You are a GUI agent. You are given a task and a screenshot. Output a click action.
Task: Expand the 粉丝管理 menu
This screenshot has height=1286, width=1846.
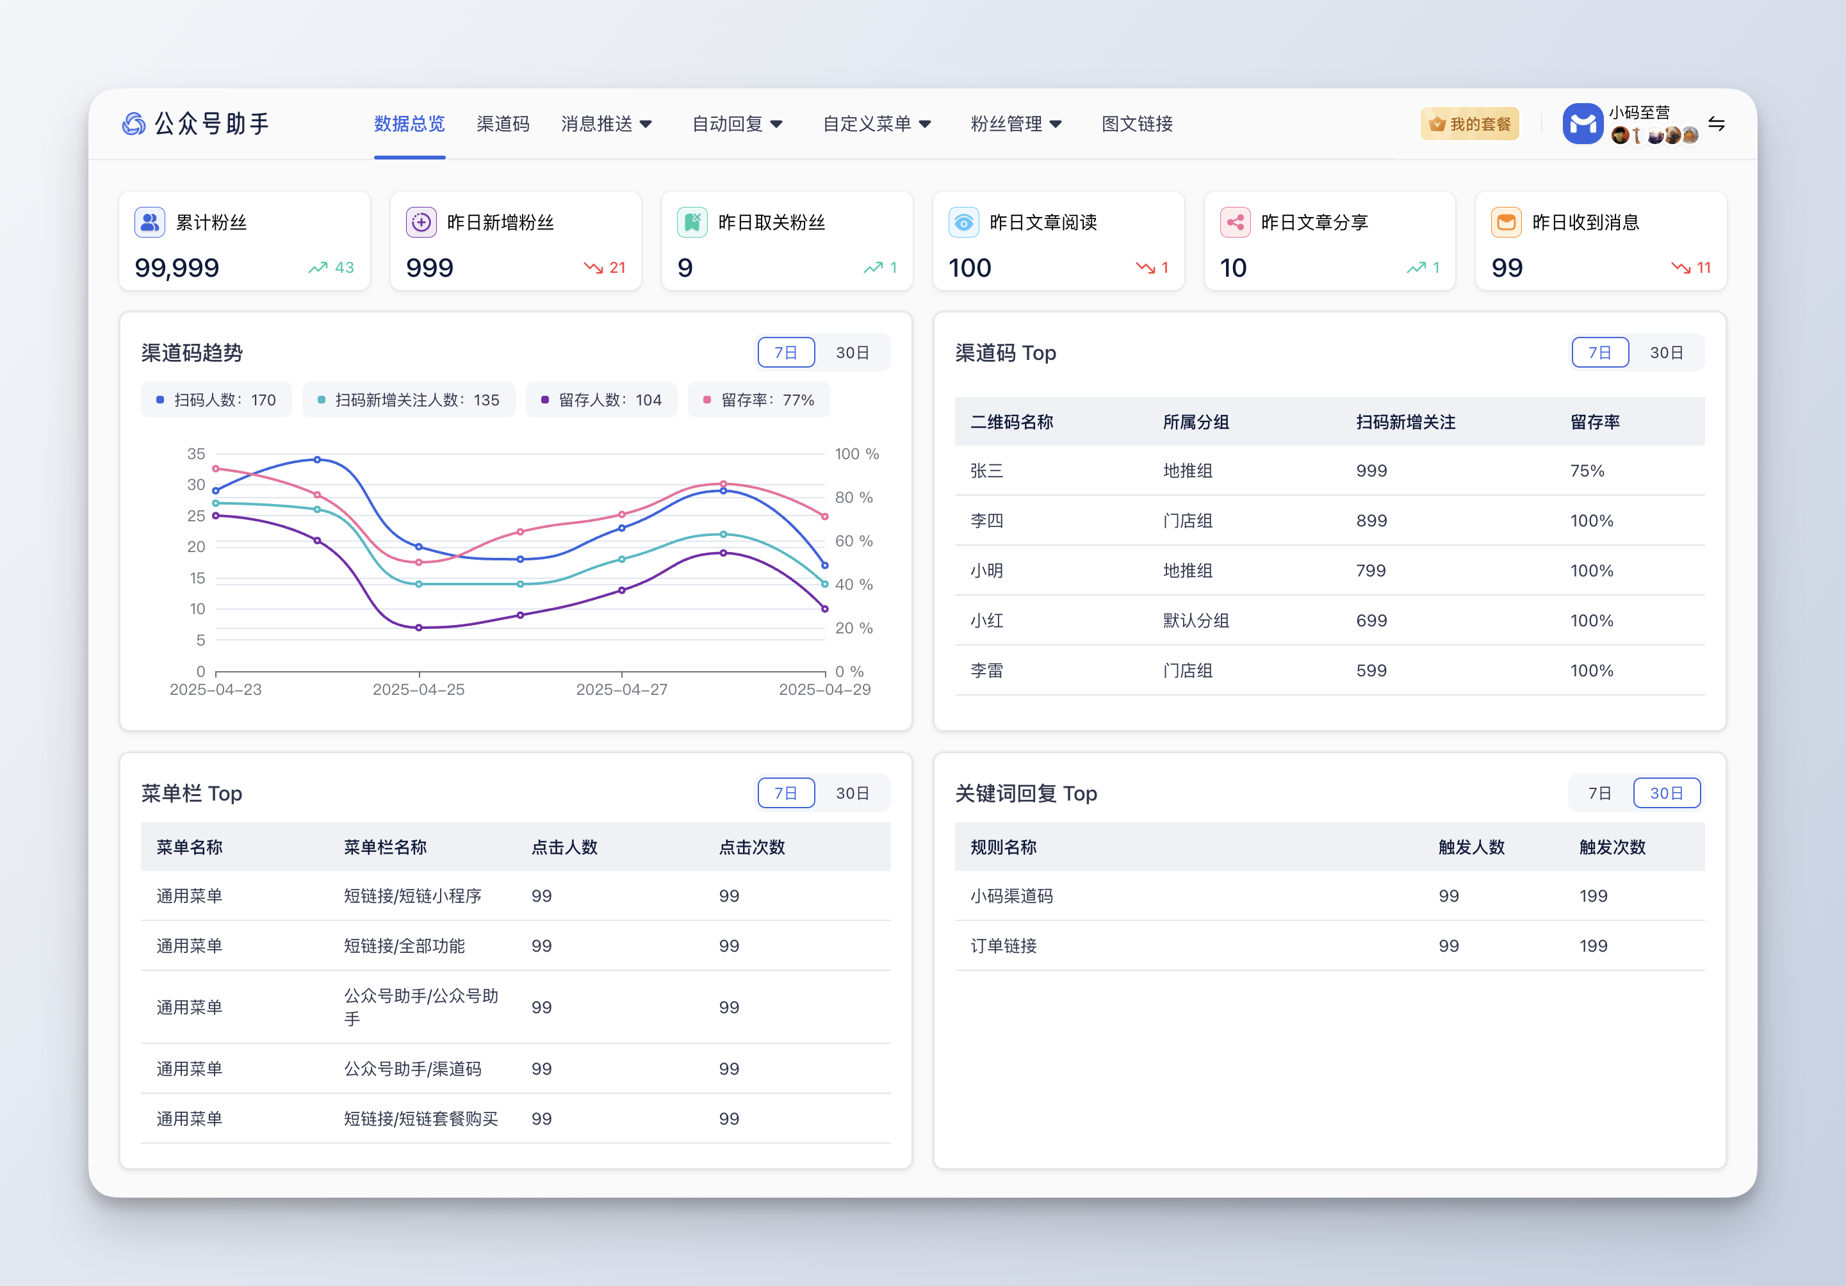(1015, 124)
